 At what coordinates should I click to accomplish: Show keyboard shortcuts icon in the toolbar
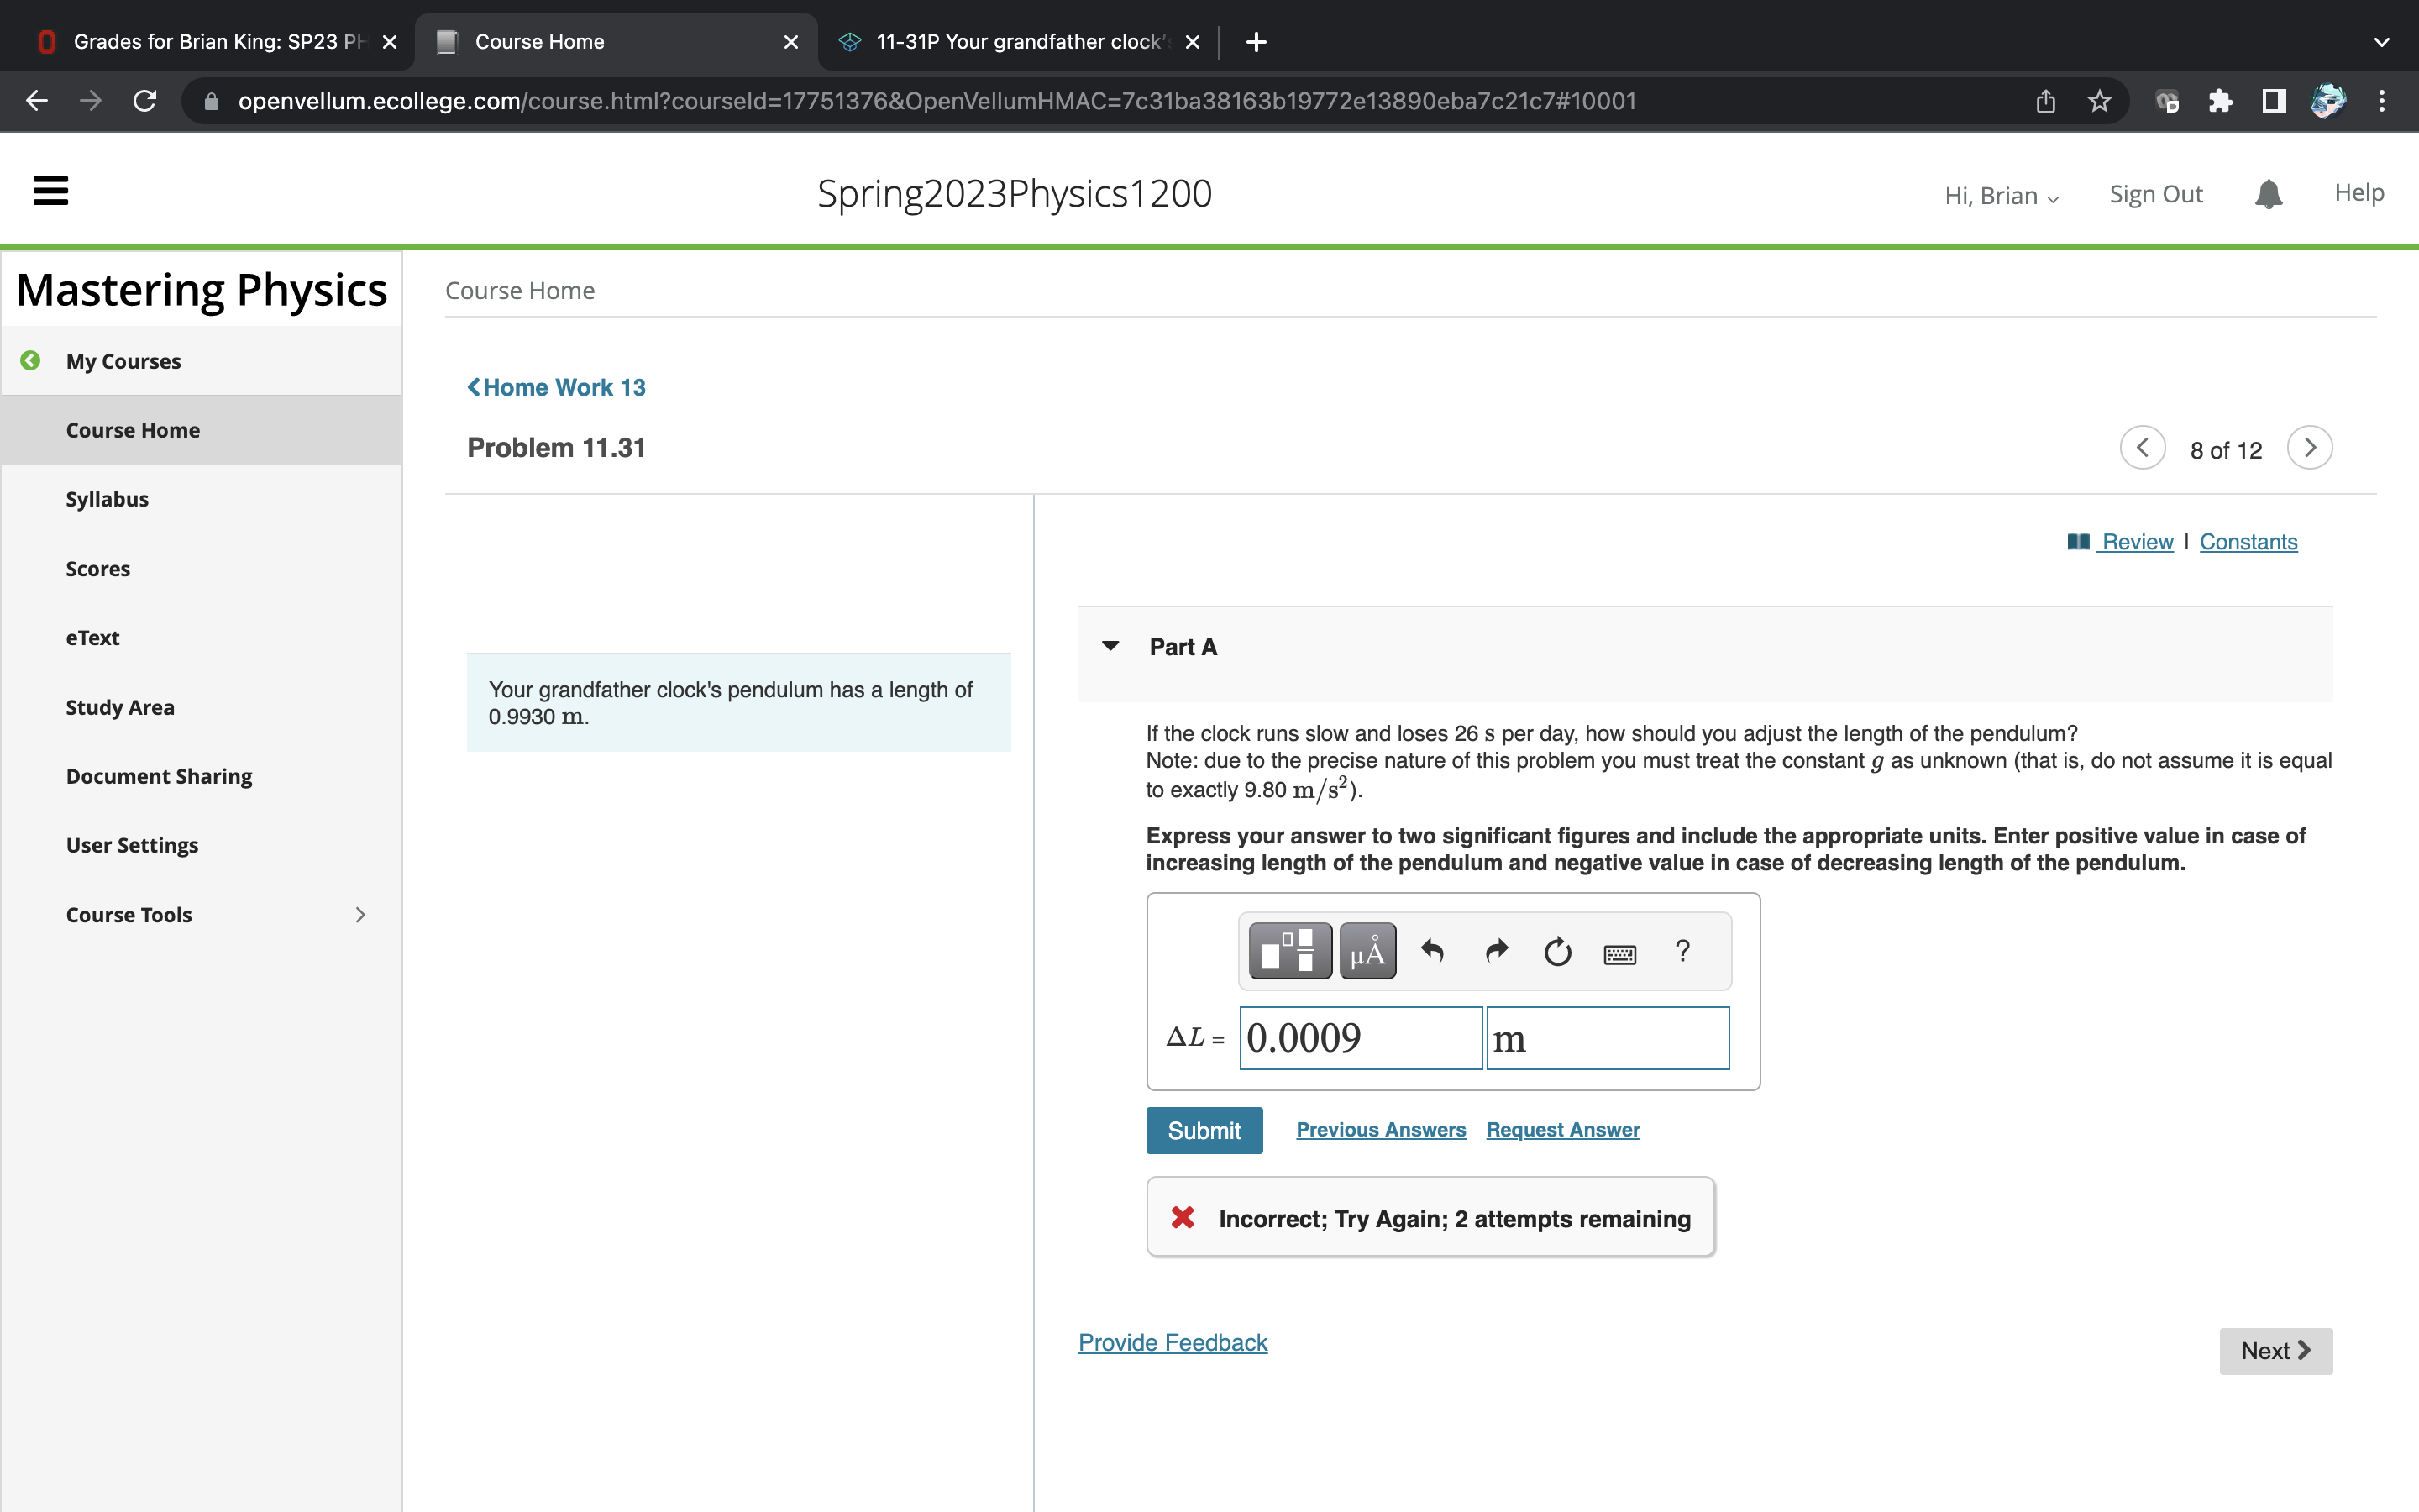click(1619, 954)
